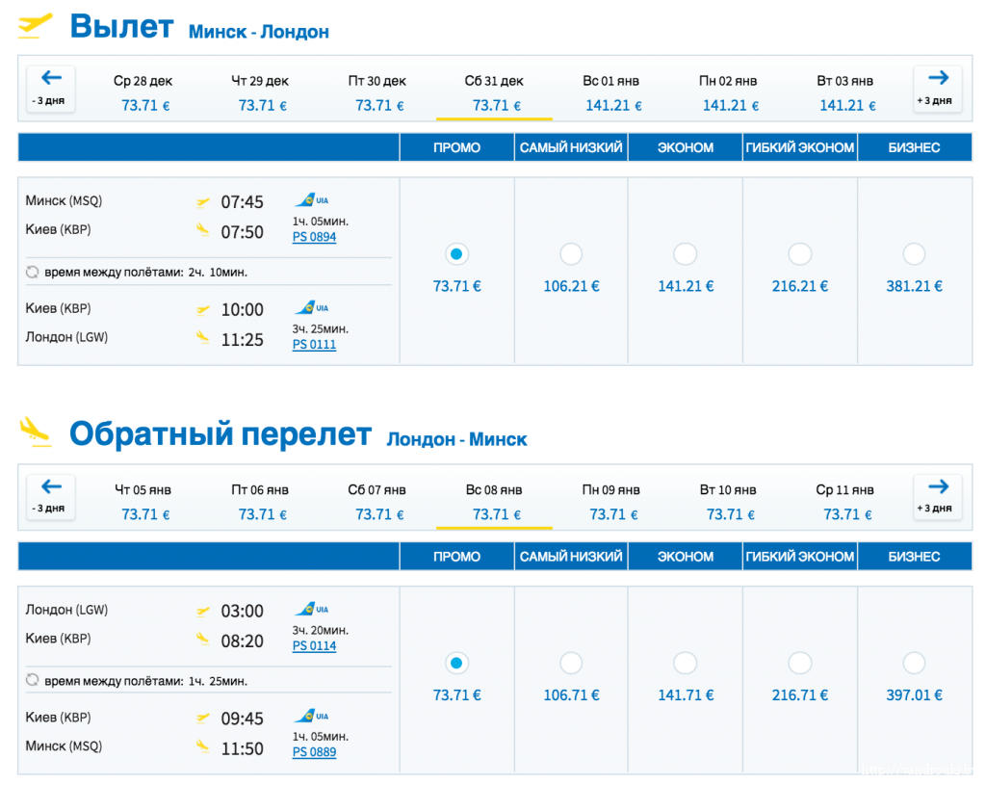
Task: Click the UIA airline logo for flight PS 0894
Action: [311, 200]
